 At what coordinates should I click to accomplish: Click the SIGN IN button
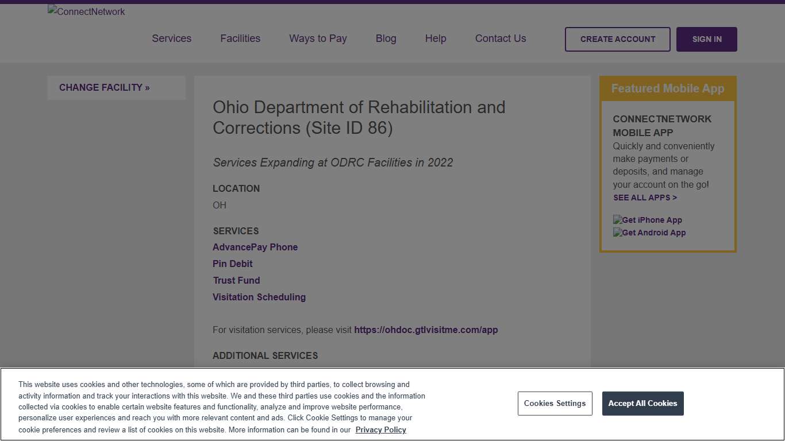(x=706, y=39)
